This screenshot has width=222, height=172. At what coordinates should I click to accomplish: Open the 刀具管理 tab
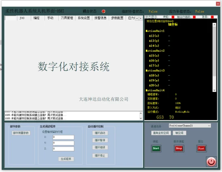(67, 18)
